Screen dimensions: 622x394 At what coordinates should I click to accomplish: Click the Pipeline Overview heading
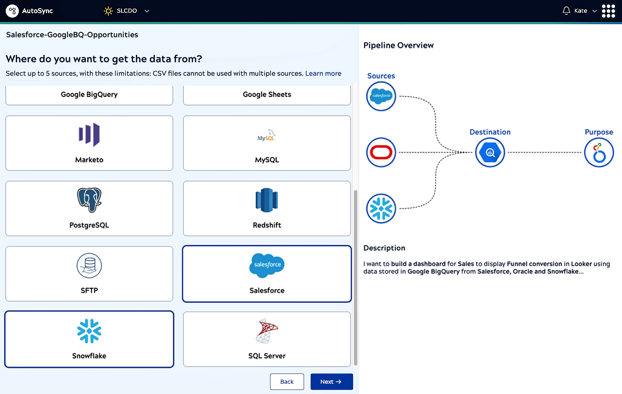coord(399,45)
